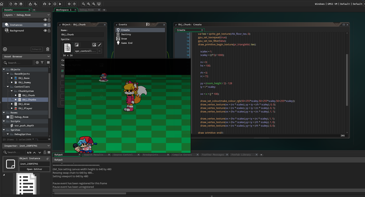Delete the selected layer with trash icon
The width and height of the screenshot is (365, 197).
(x=48, y=49)
